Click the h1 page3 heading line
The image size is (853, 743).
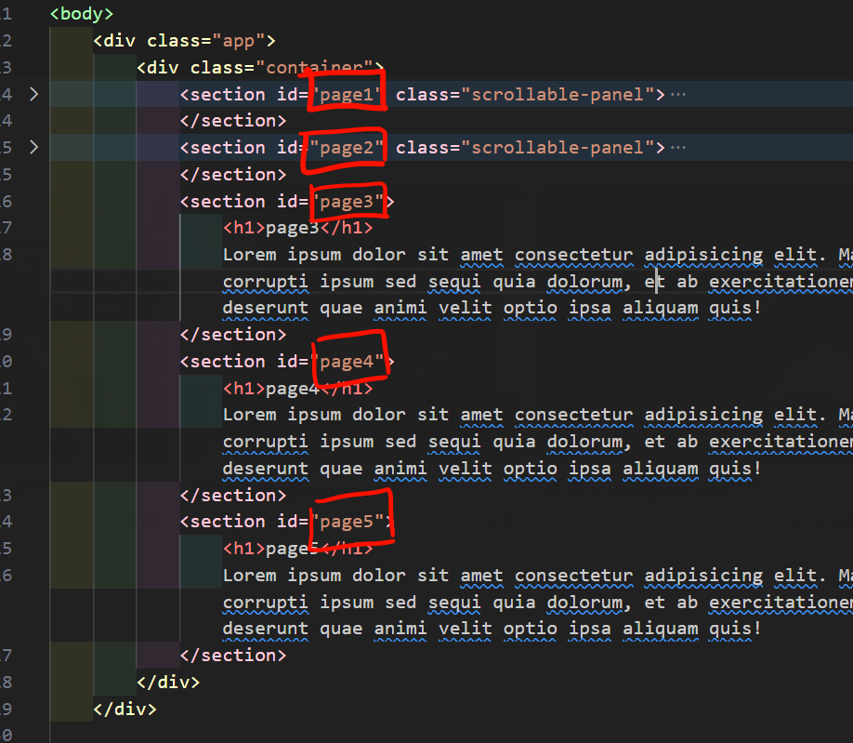click(x=298, y=228)
